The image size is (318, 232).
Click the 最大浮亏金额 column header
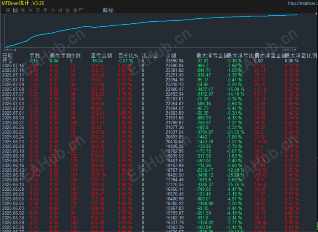[x=212, y=56]
